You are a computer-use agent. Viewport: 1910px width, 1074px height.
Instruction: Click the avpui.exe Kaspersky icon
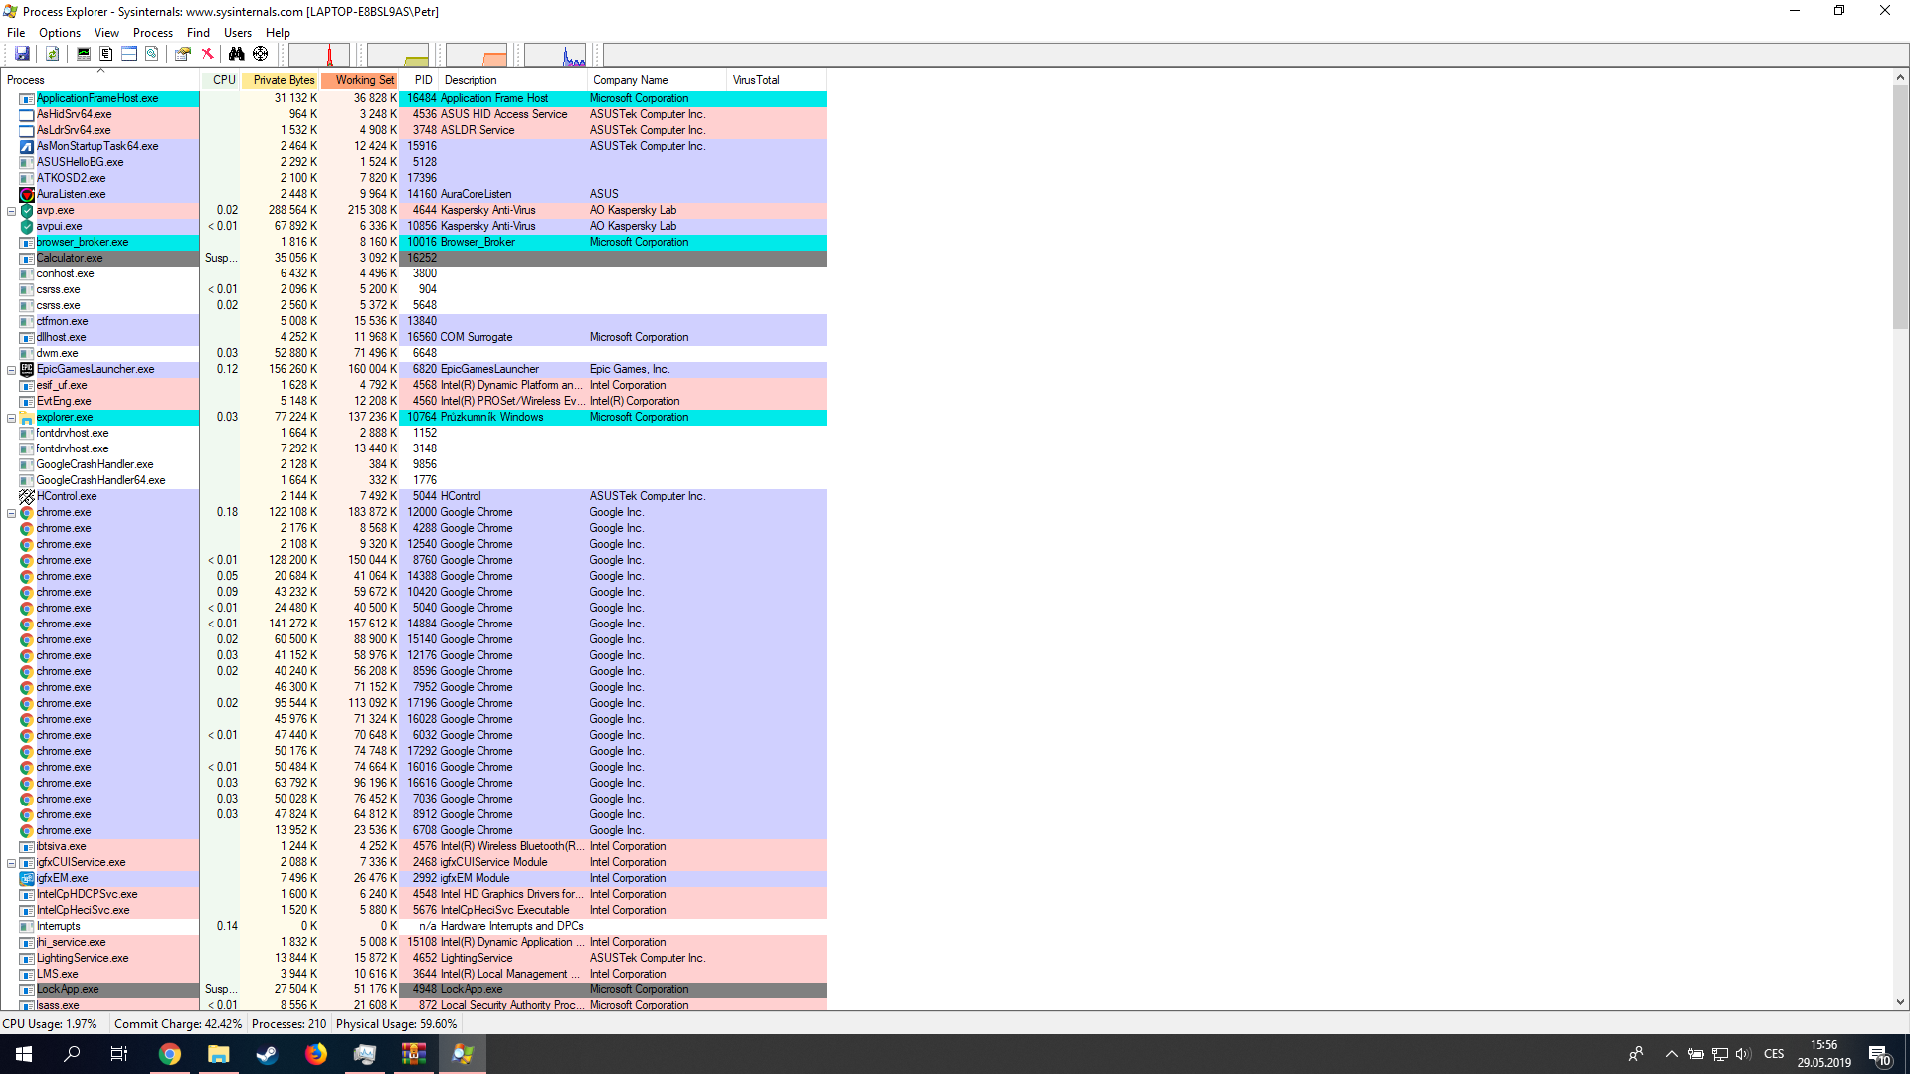27,227
